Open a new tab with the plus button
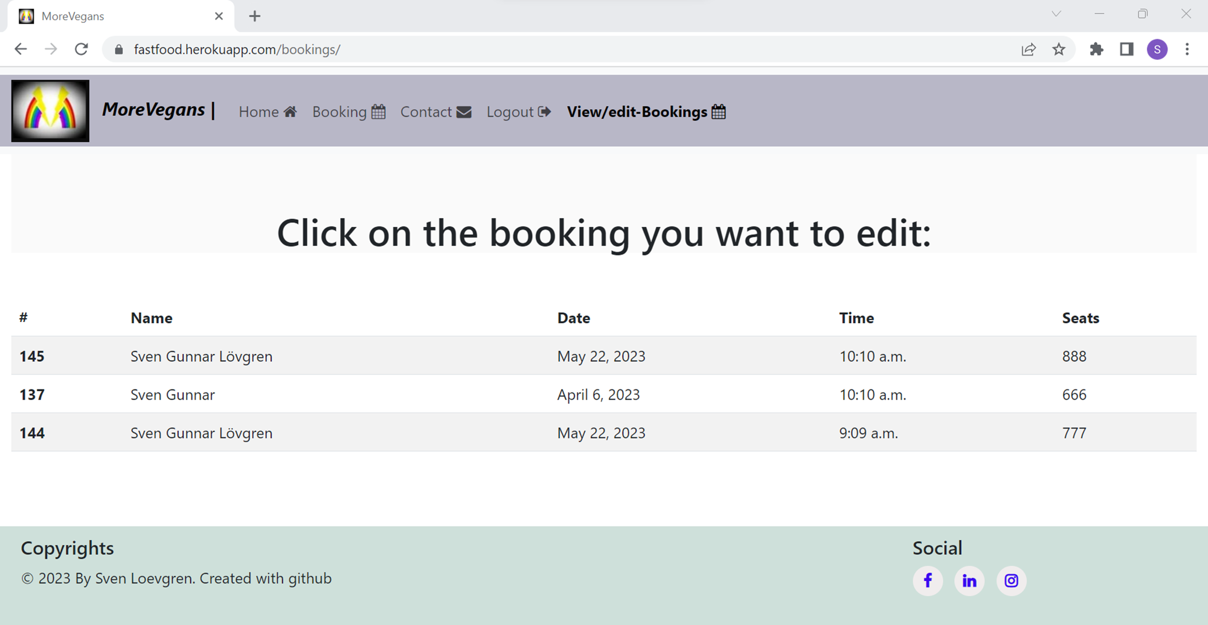Image resolution: width=1208 pixels, height=625 pixels. (x=254, y=16)
